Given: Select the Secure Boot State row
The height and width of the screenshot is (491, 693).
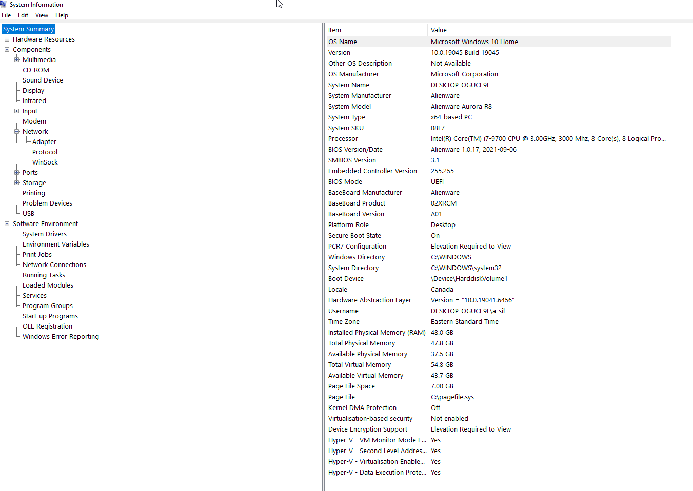Looking at the screenshot, I should tap(498, 236).
